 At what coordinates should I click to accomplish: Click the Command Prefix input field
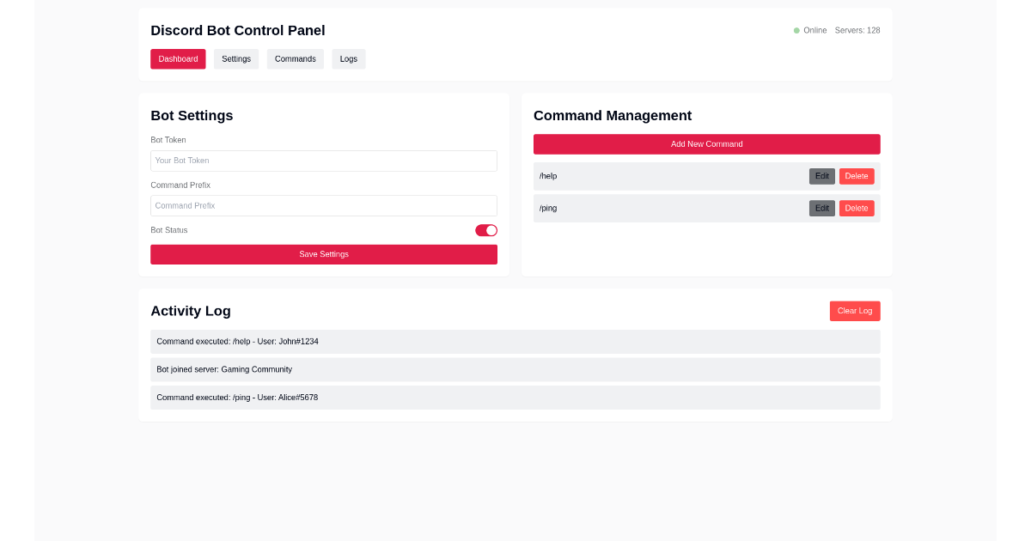324,205
